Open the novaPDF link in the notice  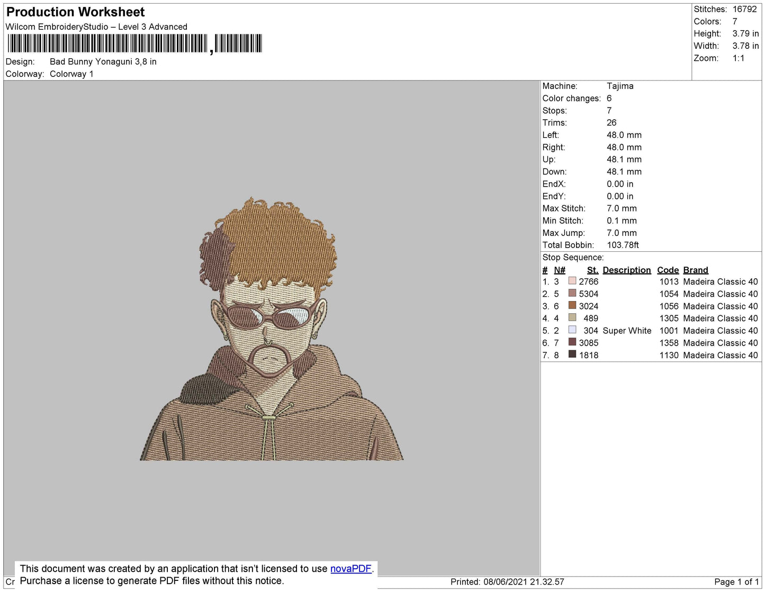351,569
